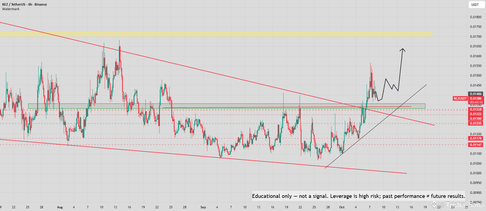Click the REZUSDT symbol price label
This screenshot has height=211, width=486.
(460, 99)
